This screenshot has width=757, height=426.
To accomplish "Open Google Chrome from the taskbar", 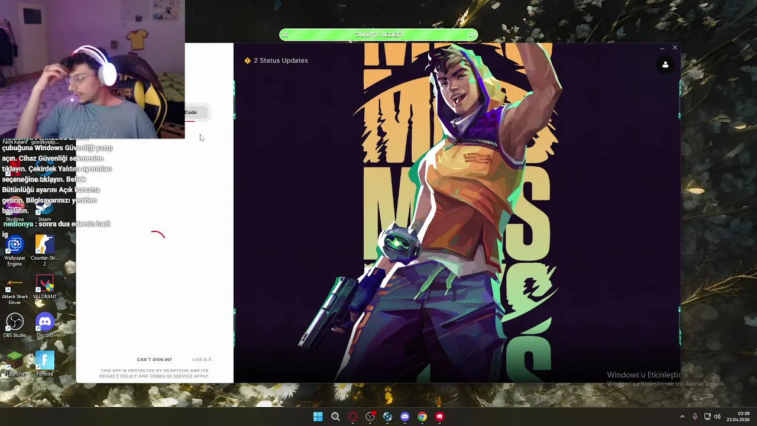I will coord(422,417).
